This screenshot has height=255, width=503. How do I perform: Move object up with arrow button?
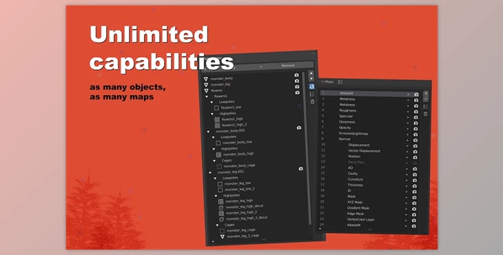[311, 73]
